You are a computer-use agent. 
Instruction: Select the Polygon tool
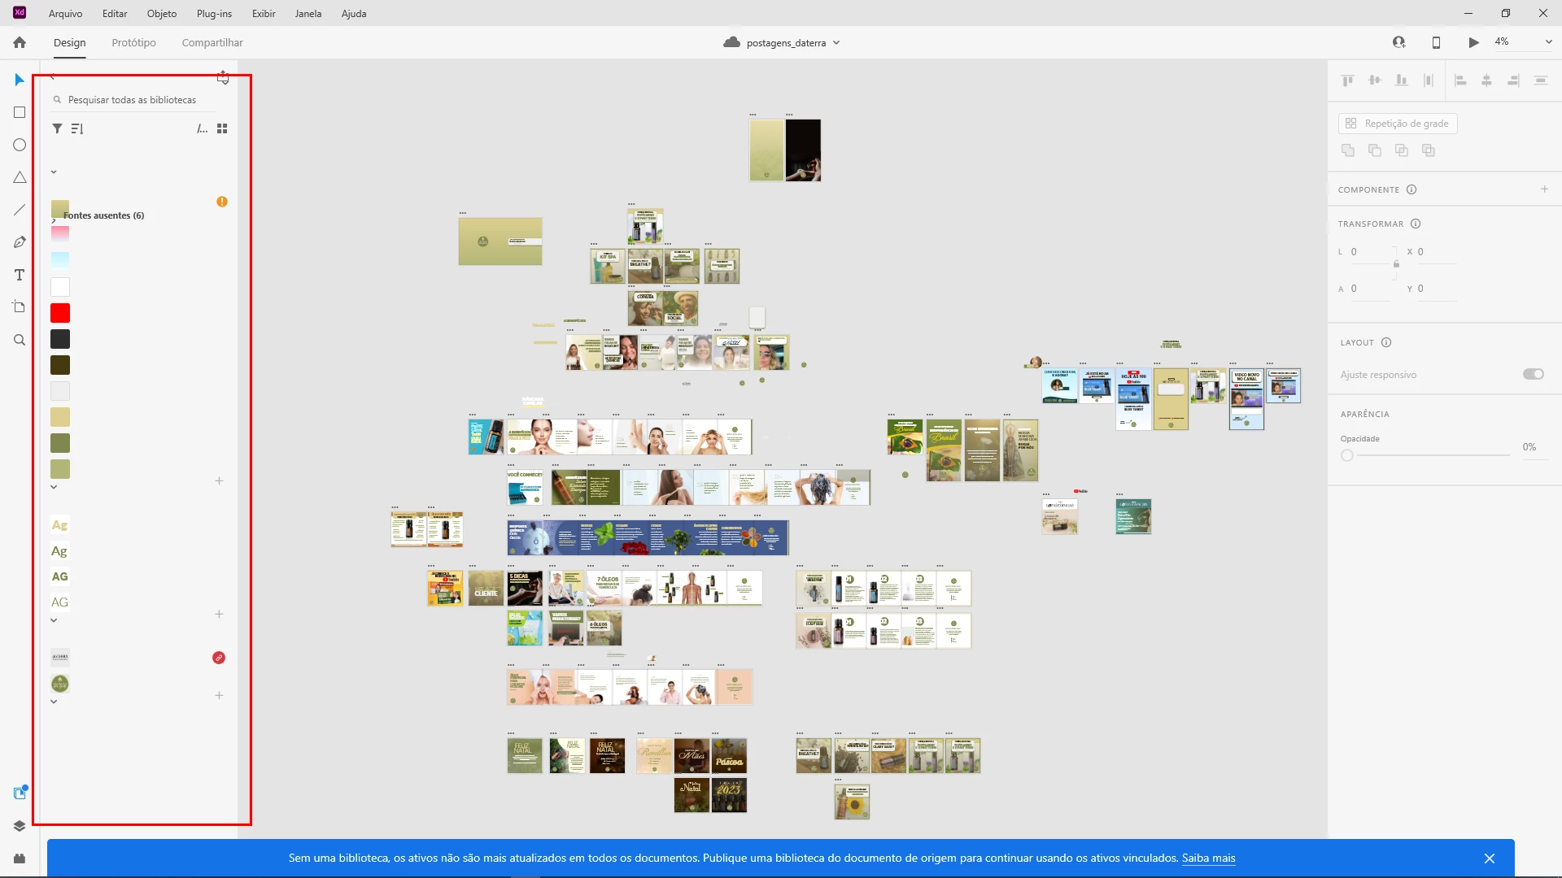point(20,177)
